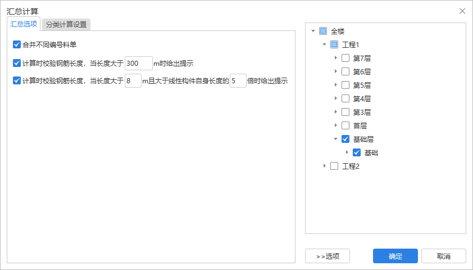Click the 8 m length input field

[133, 81]
